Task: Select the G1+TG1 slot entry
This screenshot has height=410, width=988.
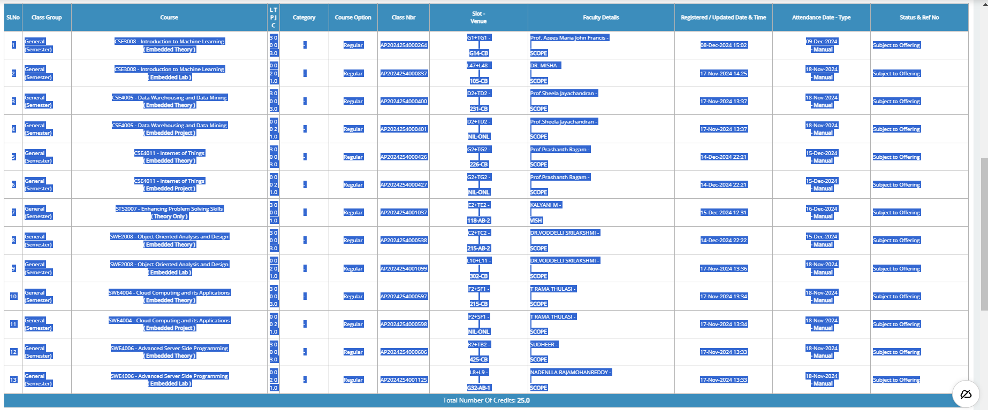Action: [x=478, y=38]
